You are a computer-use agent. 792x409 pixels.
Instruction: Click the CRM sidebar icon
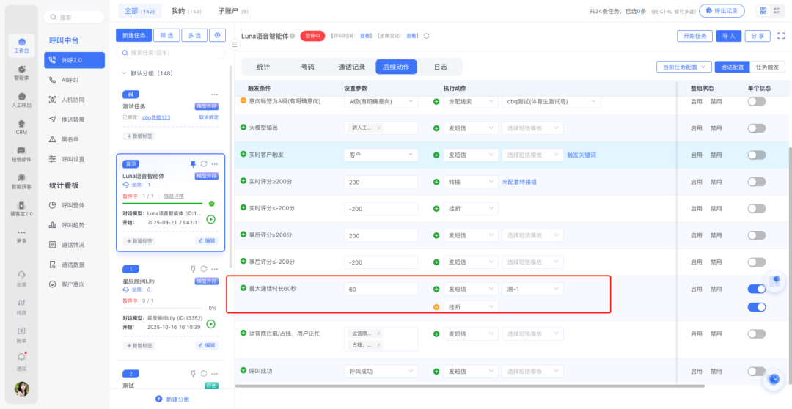(21, 127)
